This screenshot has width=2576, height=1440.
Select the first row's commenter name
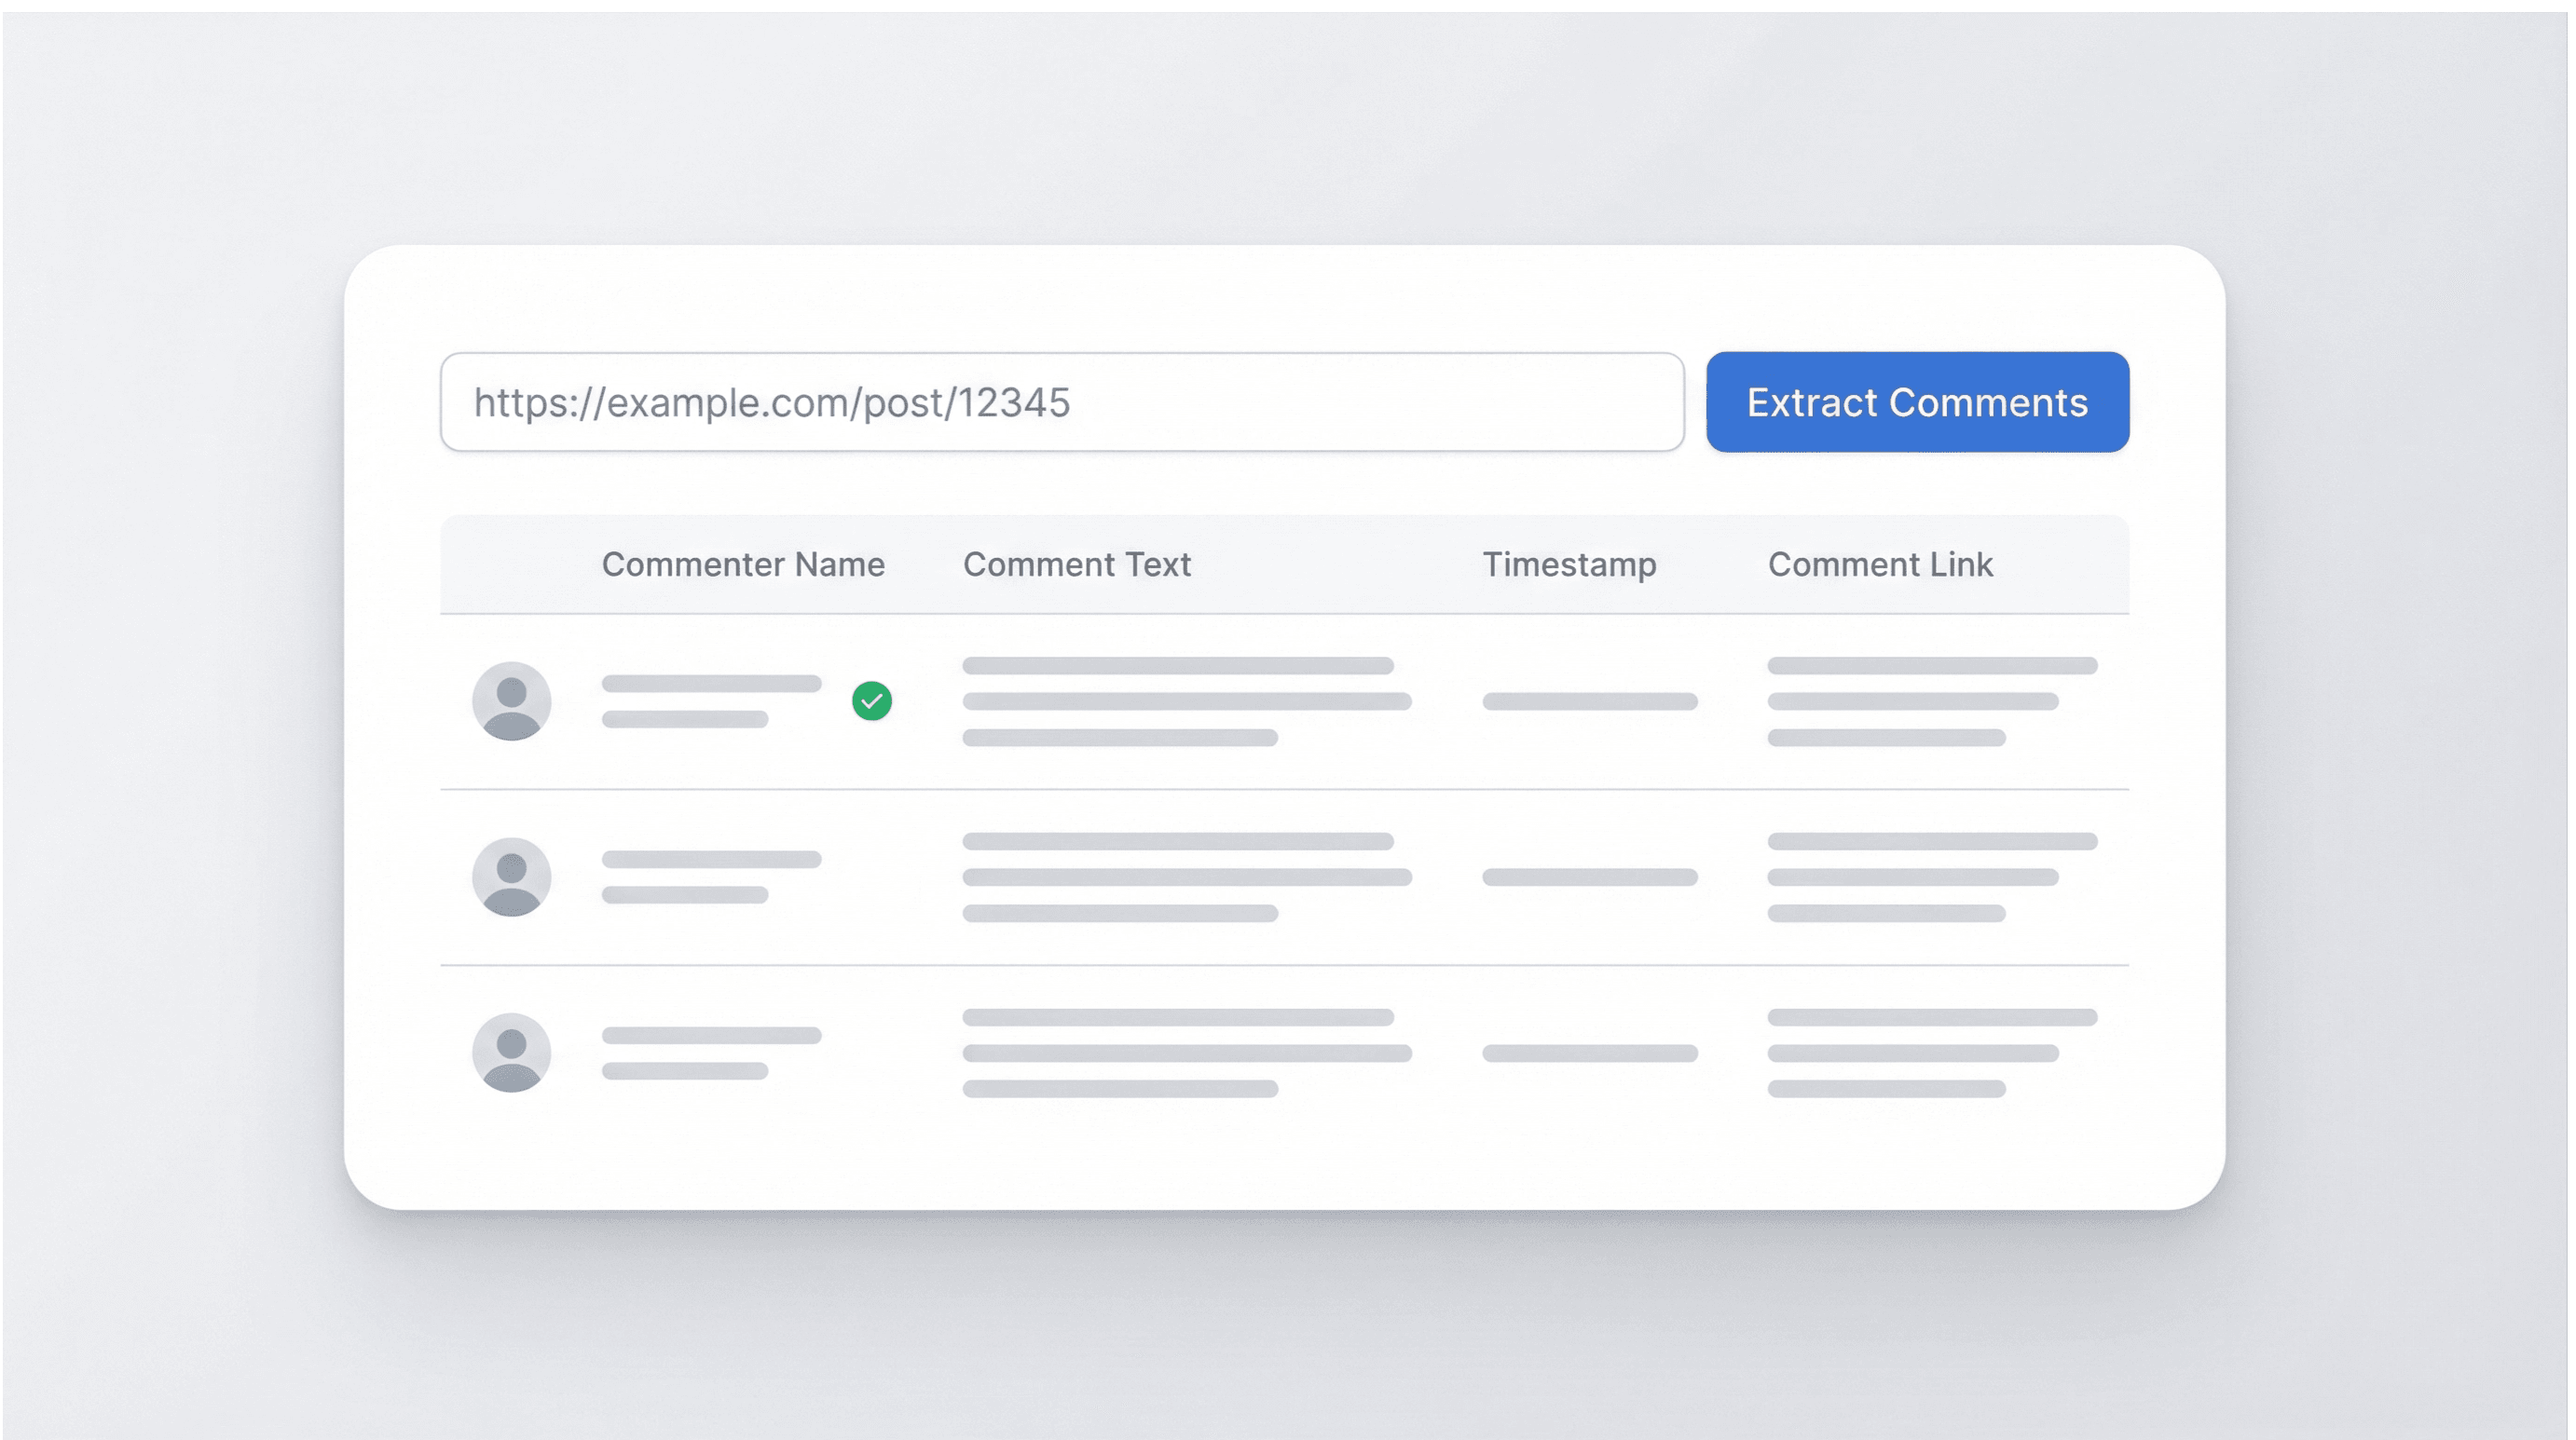(x=710, y=685)
